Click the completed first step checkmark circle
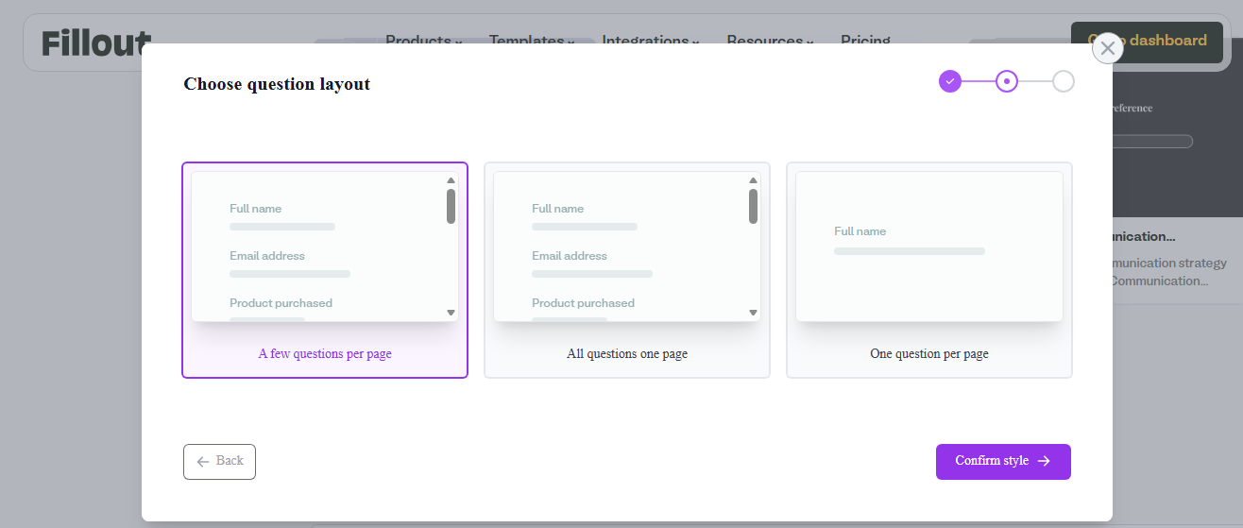The height and width of the screenshot is (528, 1243). pos(950,81)
